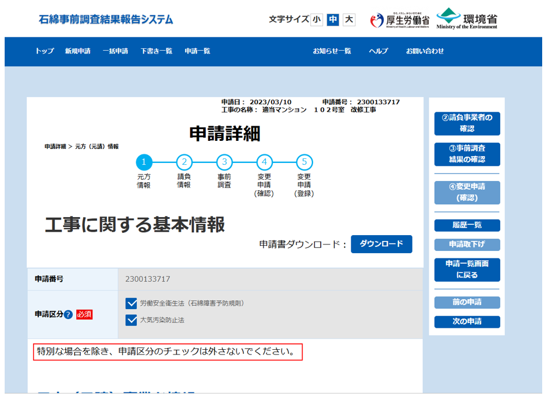Screen dimensions: 548x397
Task: Go to お知らせ一覧 in navigation
Action: pyautogui.click(x=332, y=51)
